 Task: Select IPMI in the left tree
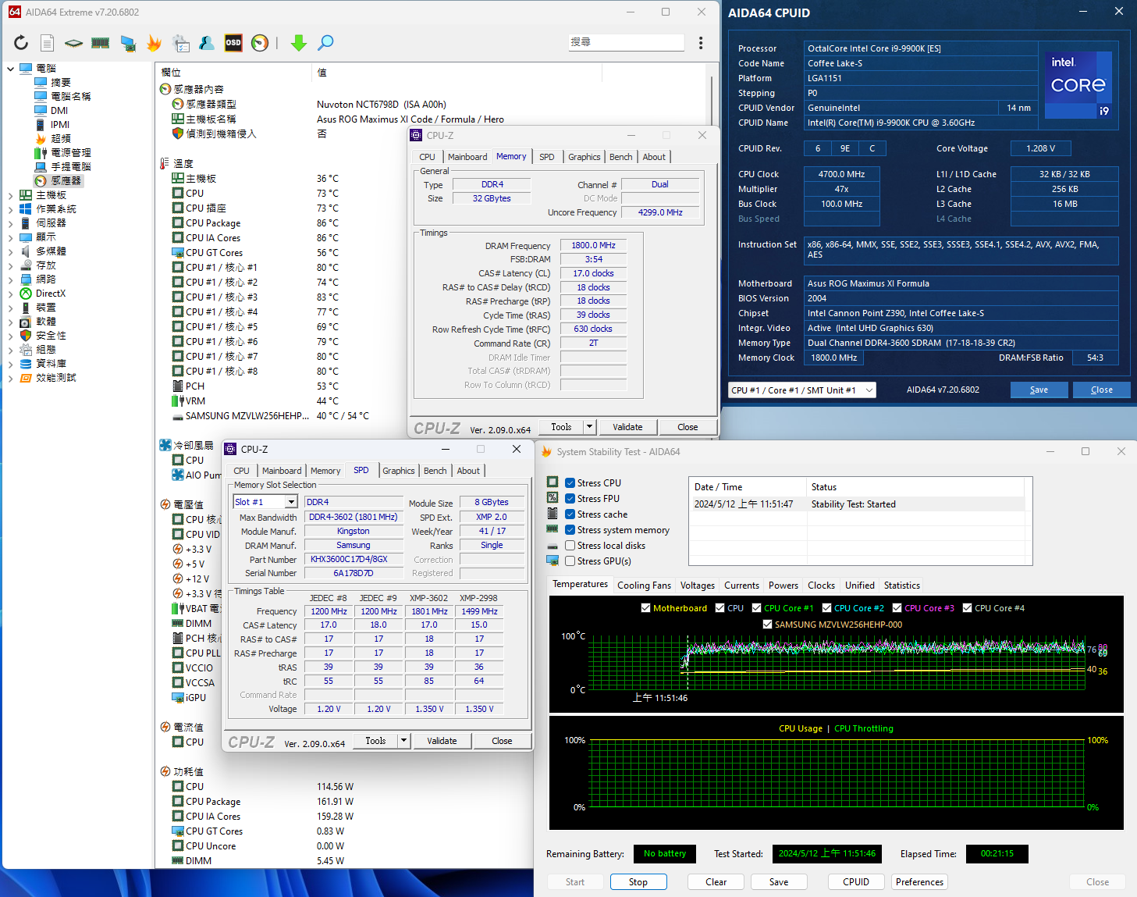[60, 124]
